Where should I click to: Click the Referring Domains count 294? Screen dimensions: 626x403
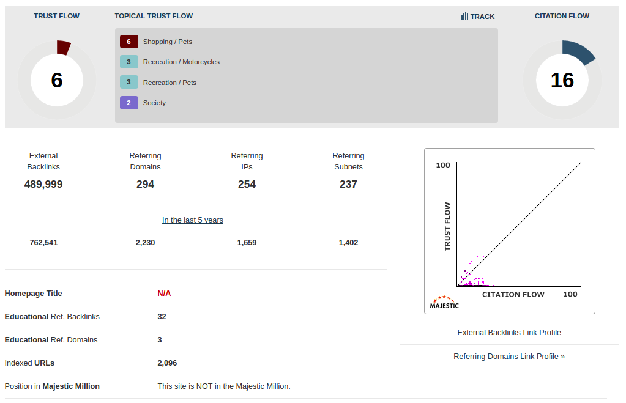coord(145,184)
